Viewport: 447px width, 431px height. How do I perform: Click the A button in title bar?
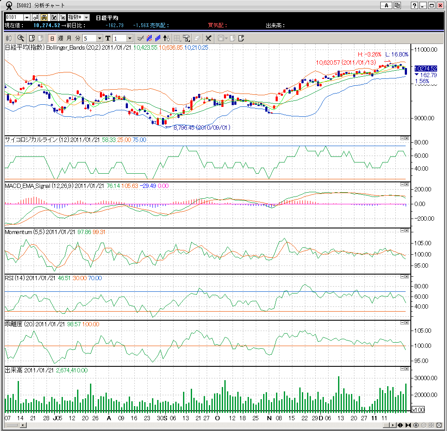click(386, 5)
